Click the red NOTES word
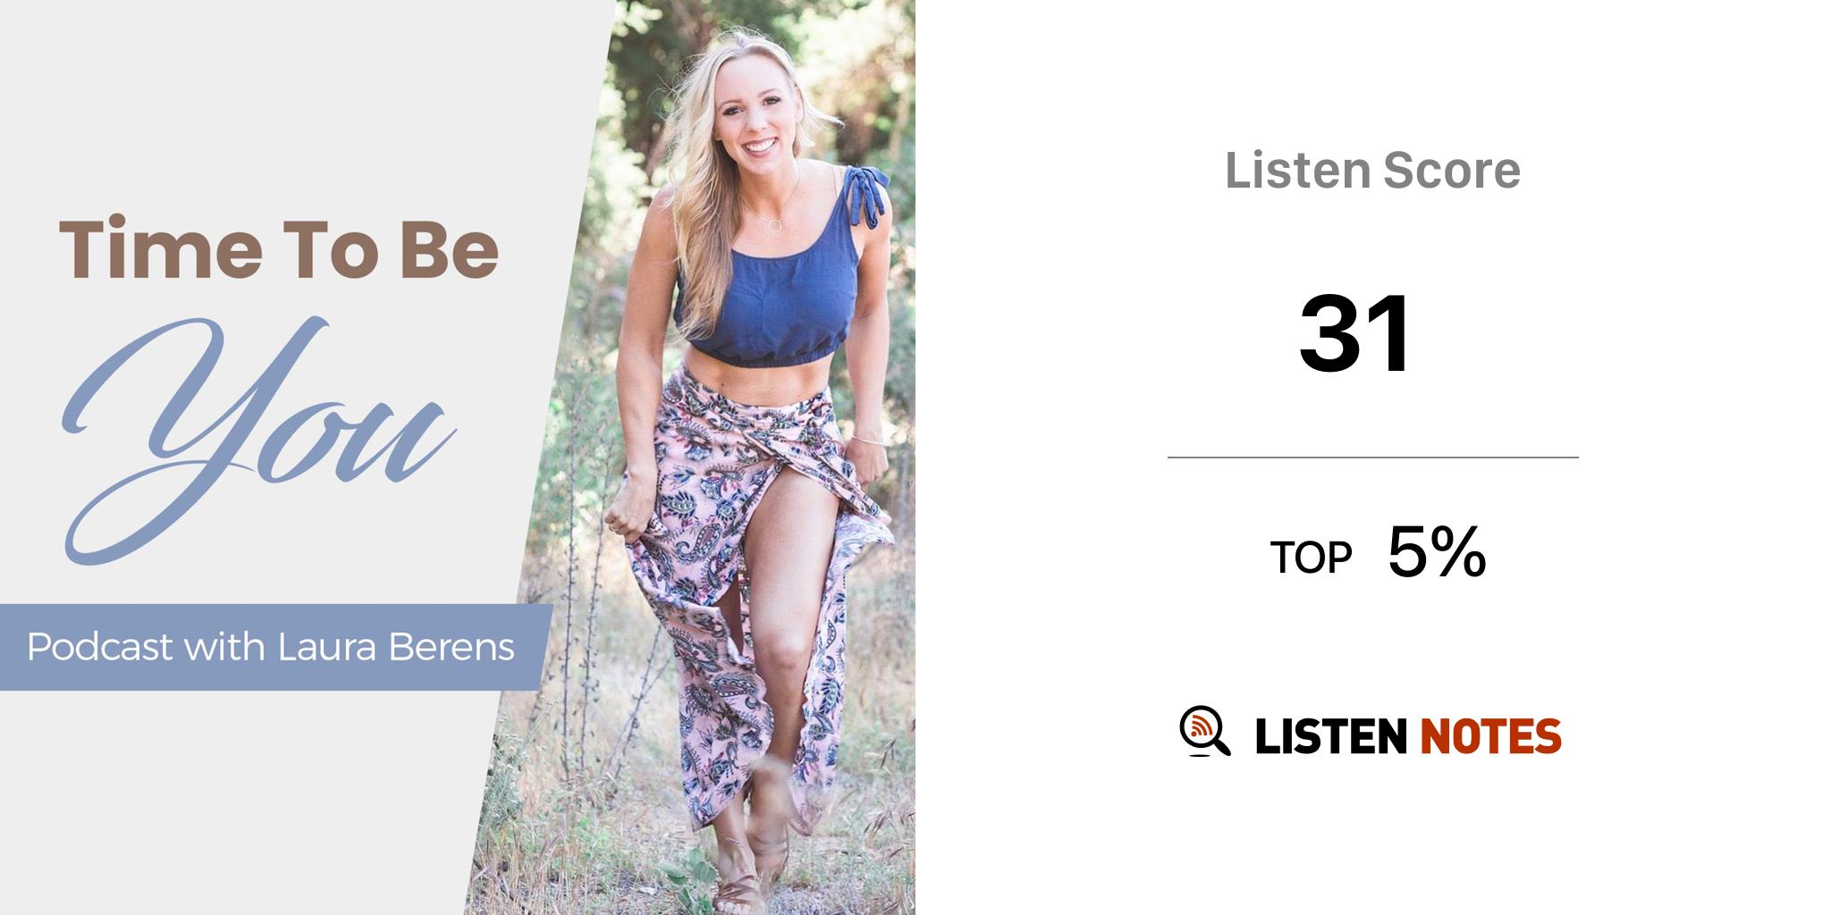This screenshot has height=915, width=1831. coord(1490,737)
